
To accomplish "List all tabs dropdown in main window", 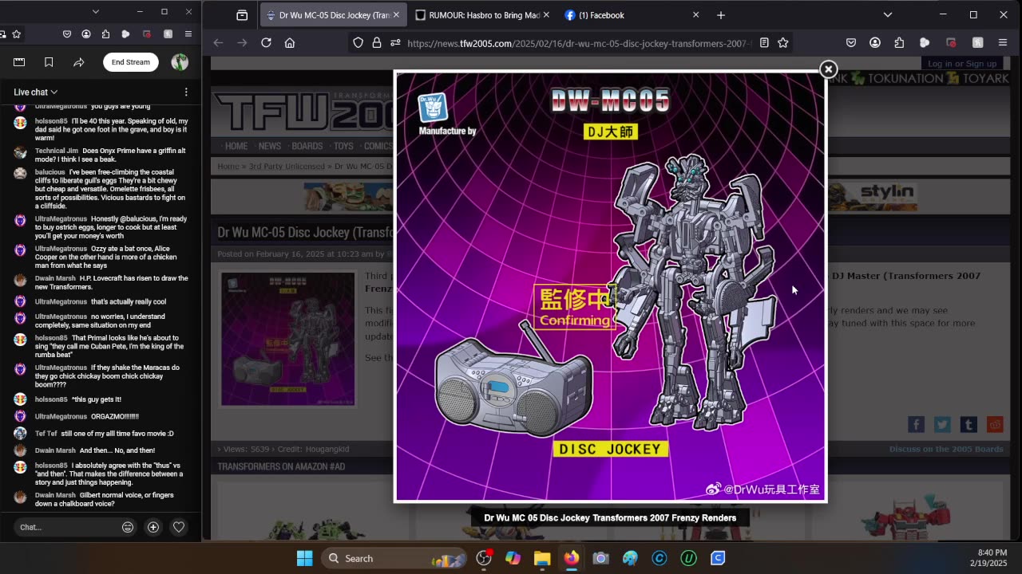I will [x=887, y=15].
